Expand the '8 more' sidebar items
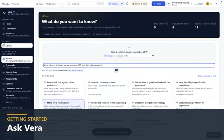 click(7, 102)
